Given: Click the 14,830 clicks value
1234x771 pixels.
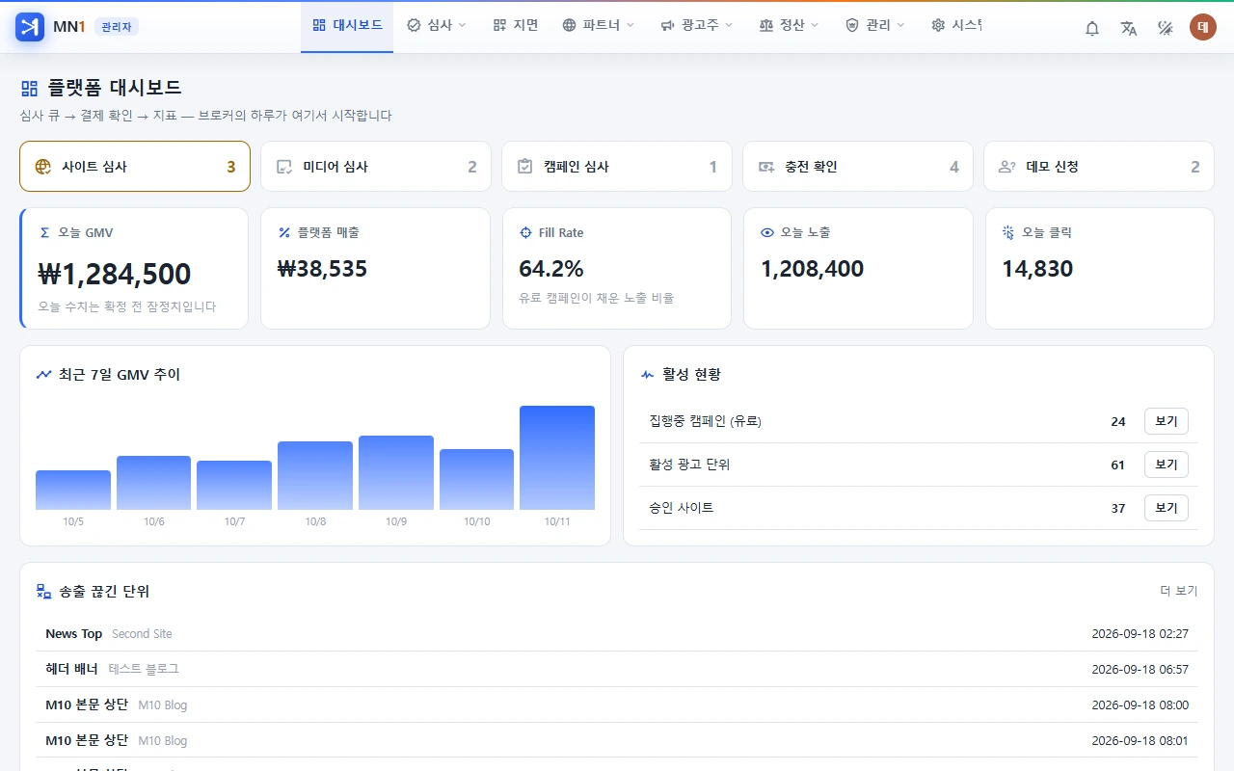Looking at the screenshot, I should pyautogui.click(x=1037, y=269).
